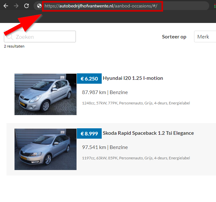Click the magnifier icon in search box

[10, 37]
